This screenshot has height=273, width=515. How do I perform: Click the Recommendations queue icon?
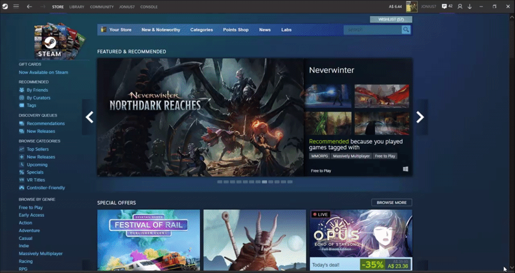(x=22, y=124)
